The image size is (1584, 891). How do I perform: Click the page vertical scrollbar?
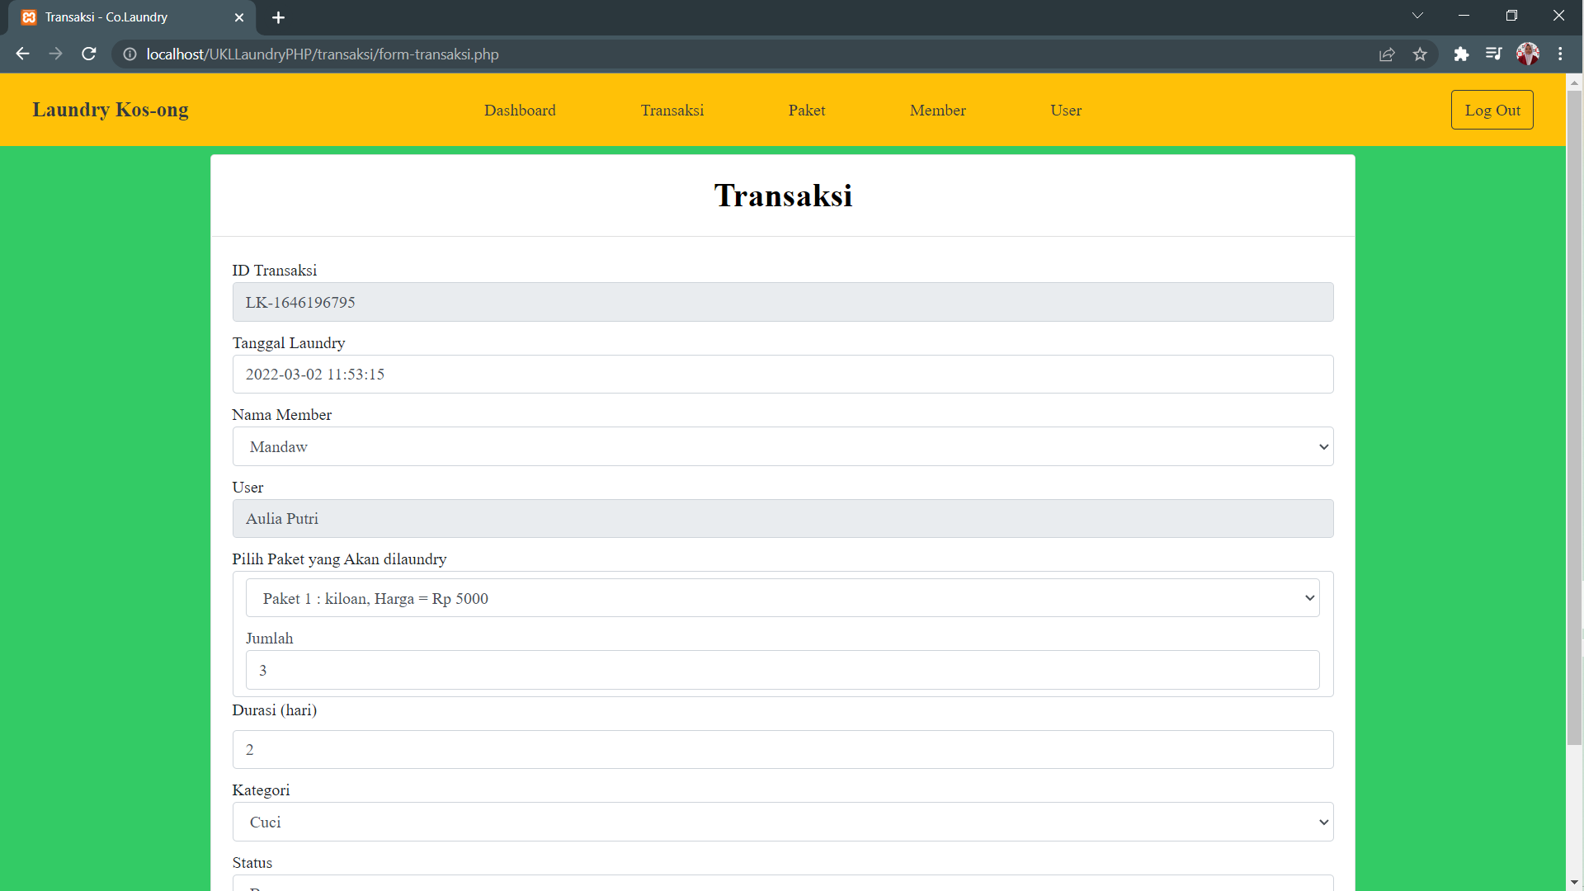coord(1574,412)
